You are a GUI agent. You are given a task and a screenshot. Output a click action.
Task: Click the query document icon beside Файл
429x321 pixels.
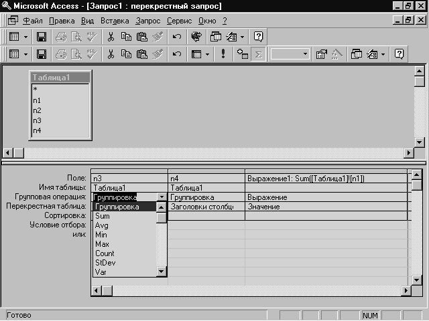13,21
